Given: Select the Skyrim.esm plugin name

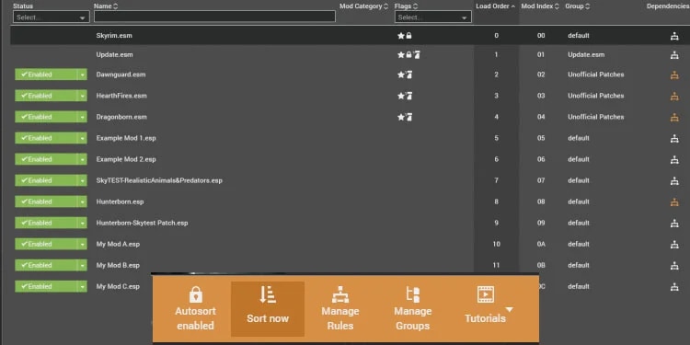Looking at the screenshot, I should (114, 36).
